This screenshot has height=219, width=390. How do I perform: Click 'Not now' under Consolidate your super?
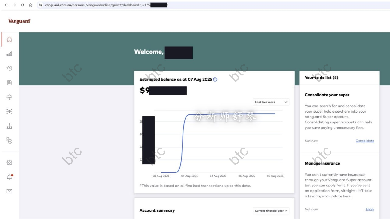click(x=311, y=141)
